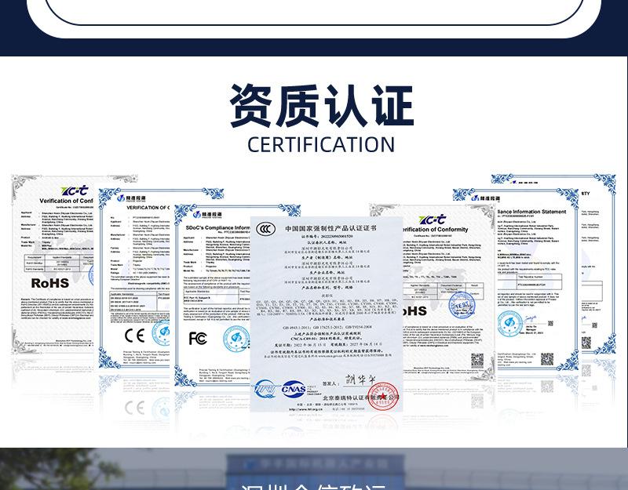The height and width of the screenshot is (490, 628).
Task: Click the CERTIFICATION subtitle text
Action: [x=321, y=144]
